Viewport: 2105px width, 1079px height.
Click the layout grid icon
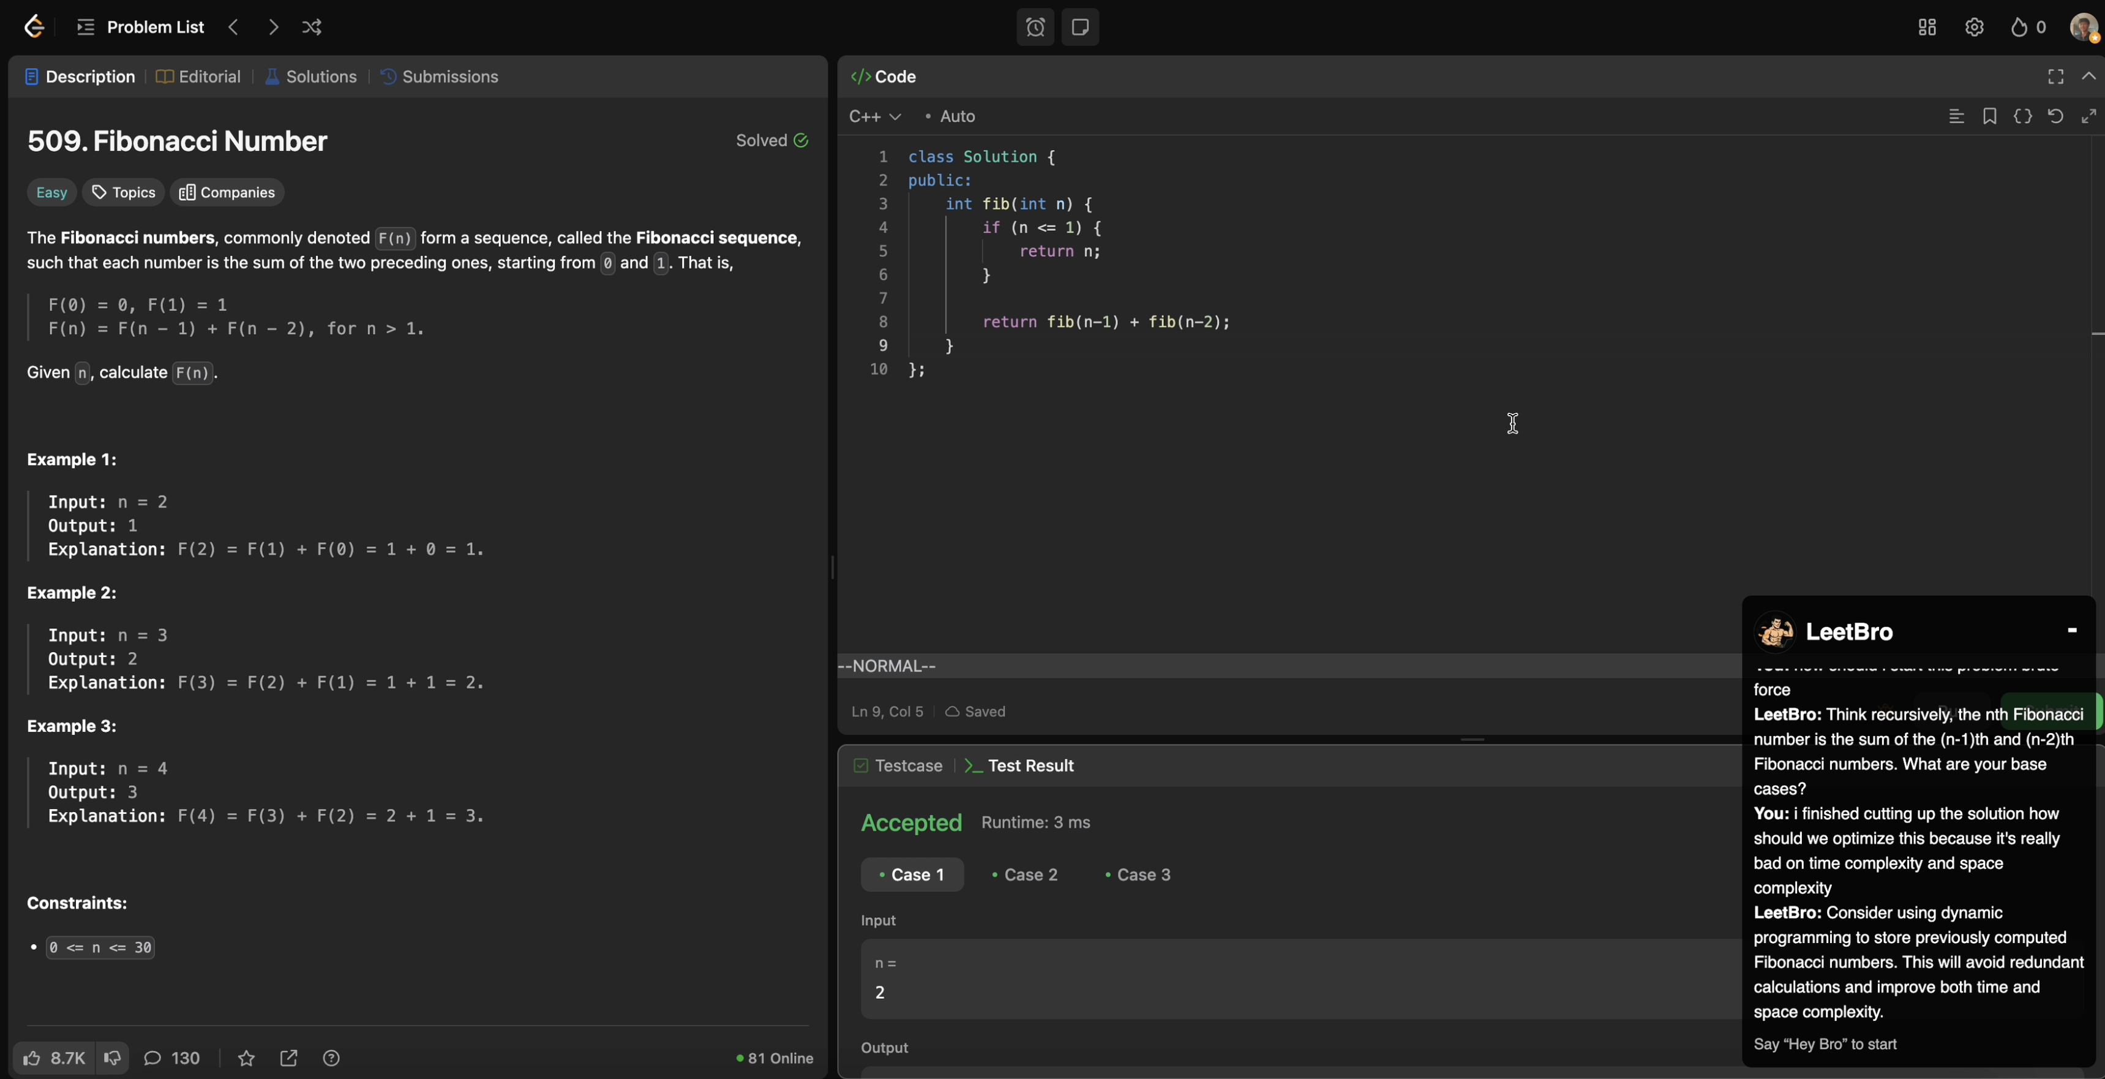click(1927, 27)
